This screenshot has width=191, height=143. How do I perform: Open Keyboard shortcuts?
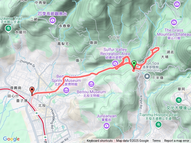click(x=100, y=141)
